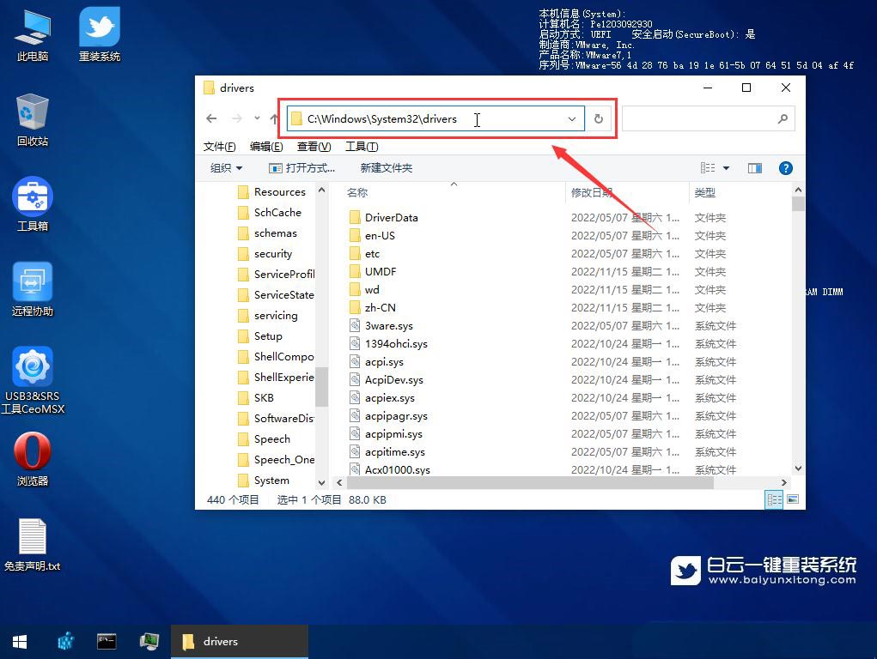Open the 工具箱 desktop icon
This screenshot has height=659, width=877.
(33, 204)
